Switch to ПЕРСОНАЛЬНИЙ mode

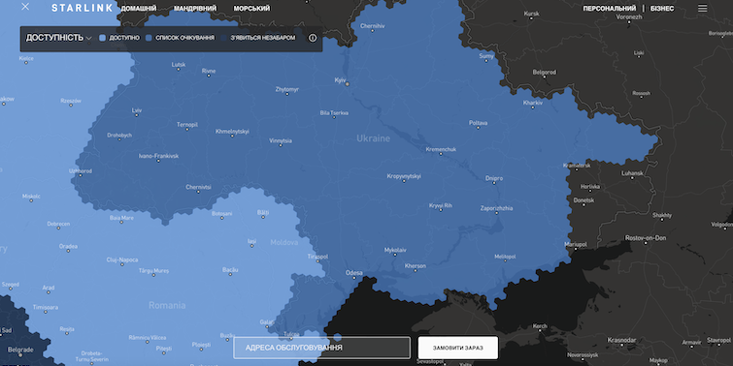609,9
